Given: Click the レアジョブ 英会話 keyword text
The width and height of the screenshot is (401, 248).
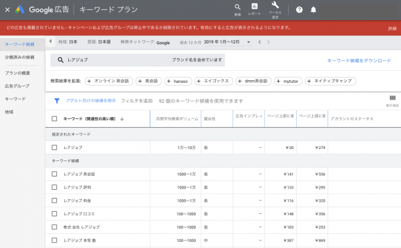Looking at the screenshot, I should [x=79, y=174].
